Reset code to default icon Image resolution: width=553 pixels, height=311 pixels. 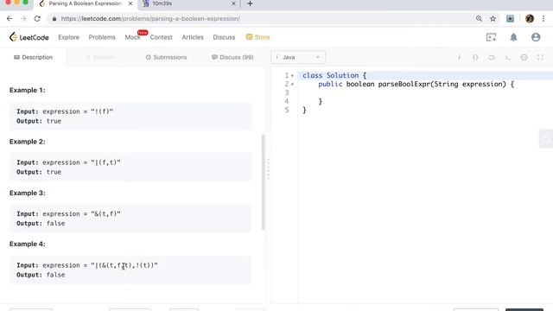(492, 57)
